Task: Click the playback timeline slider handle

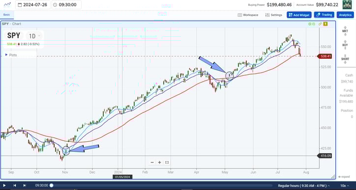Action: click(x=52, y=186)
